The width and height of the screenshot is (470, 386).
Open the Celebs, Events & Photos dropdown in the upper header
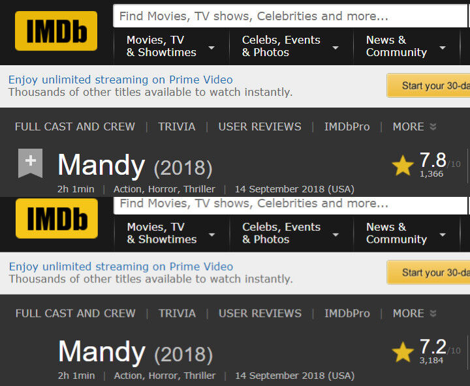click(x=290, y=46)
